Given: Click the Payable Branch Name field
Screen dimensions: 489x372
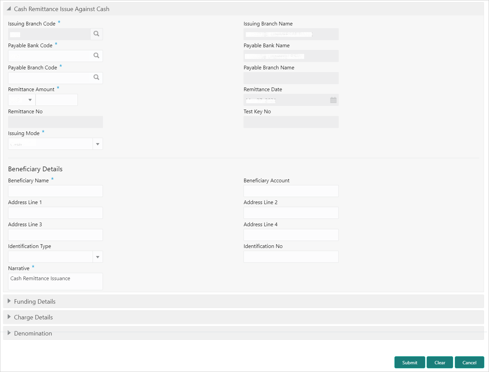Looking at the screenshot, I should 291,78.
